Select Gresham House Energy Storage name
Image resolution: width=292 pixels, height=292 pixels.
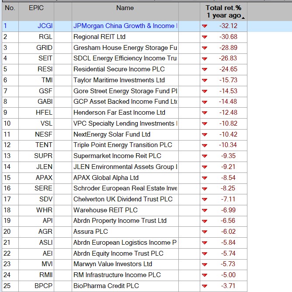coord(125,48)
